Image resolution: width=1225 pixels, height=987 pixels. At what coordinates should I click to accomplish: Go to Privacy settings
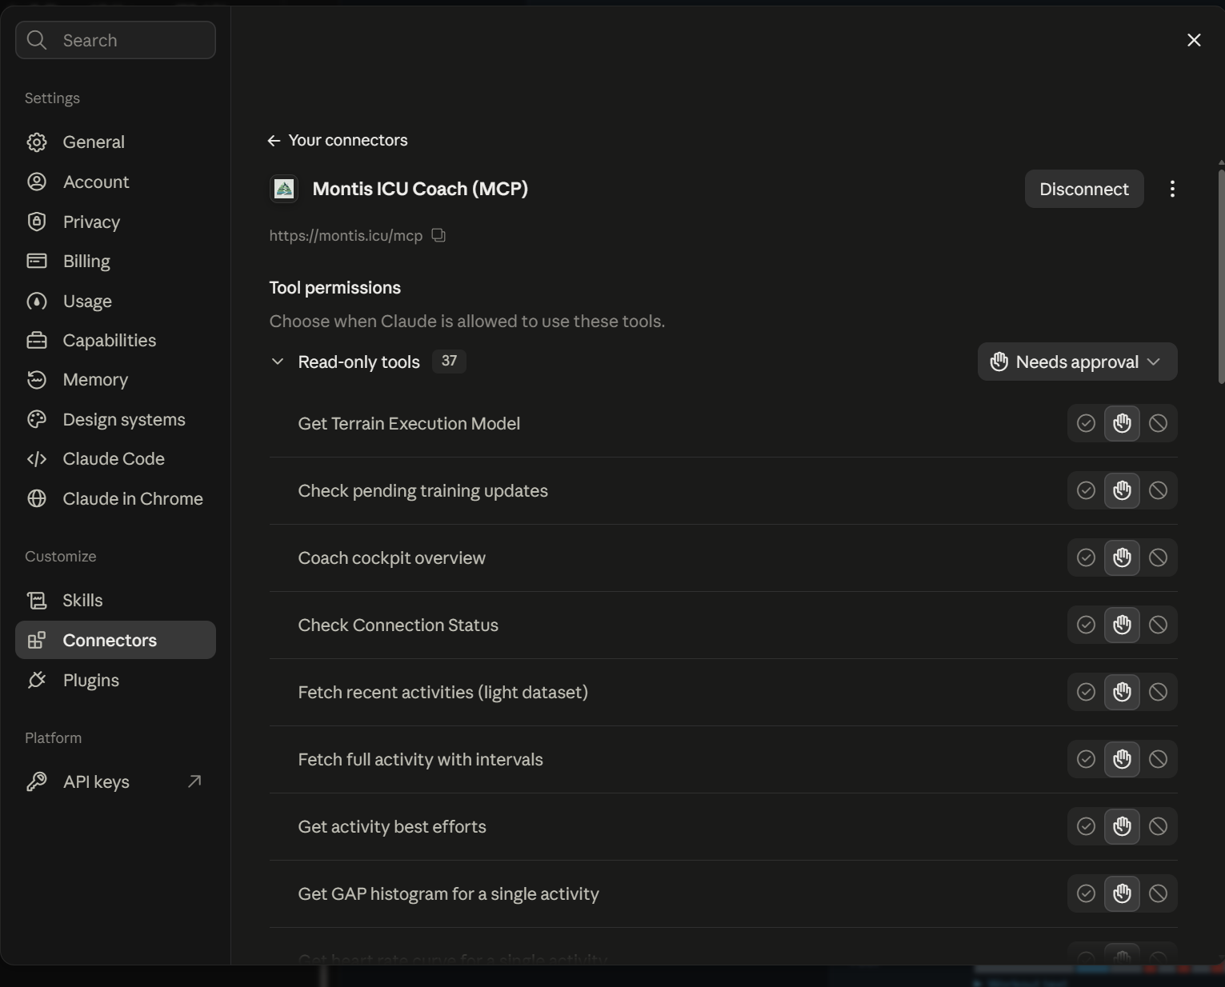click(115, 222)
